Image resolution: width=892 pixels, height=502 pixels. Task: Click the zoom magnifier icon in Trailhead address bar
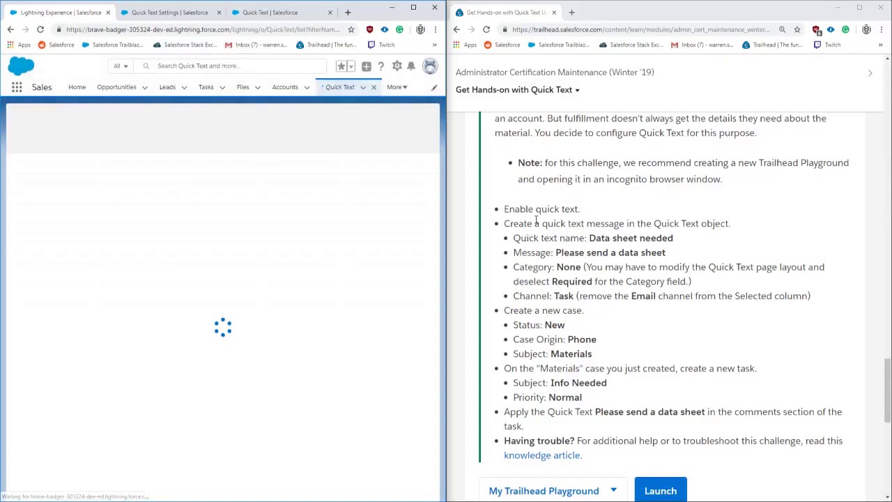coord(782,29)
